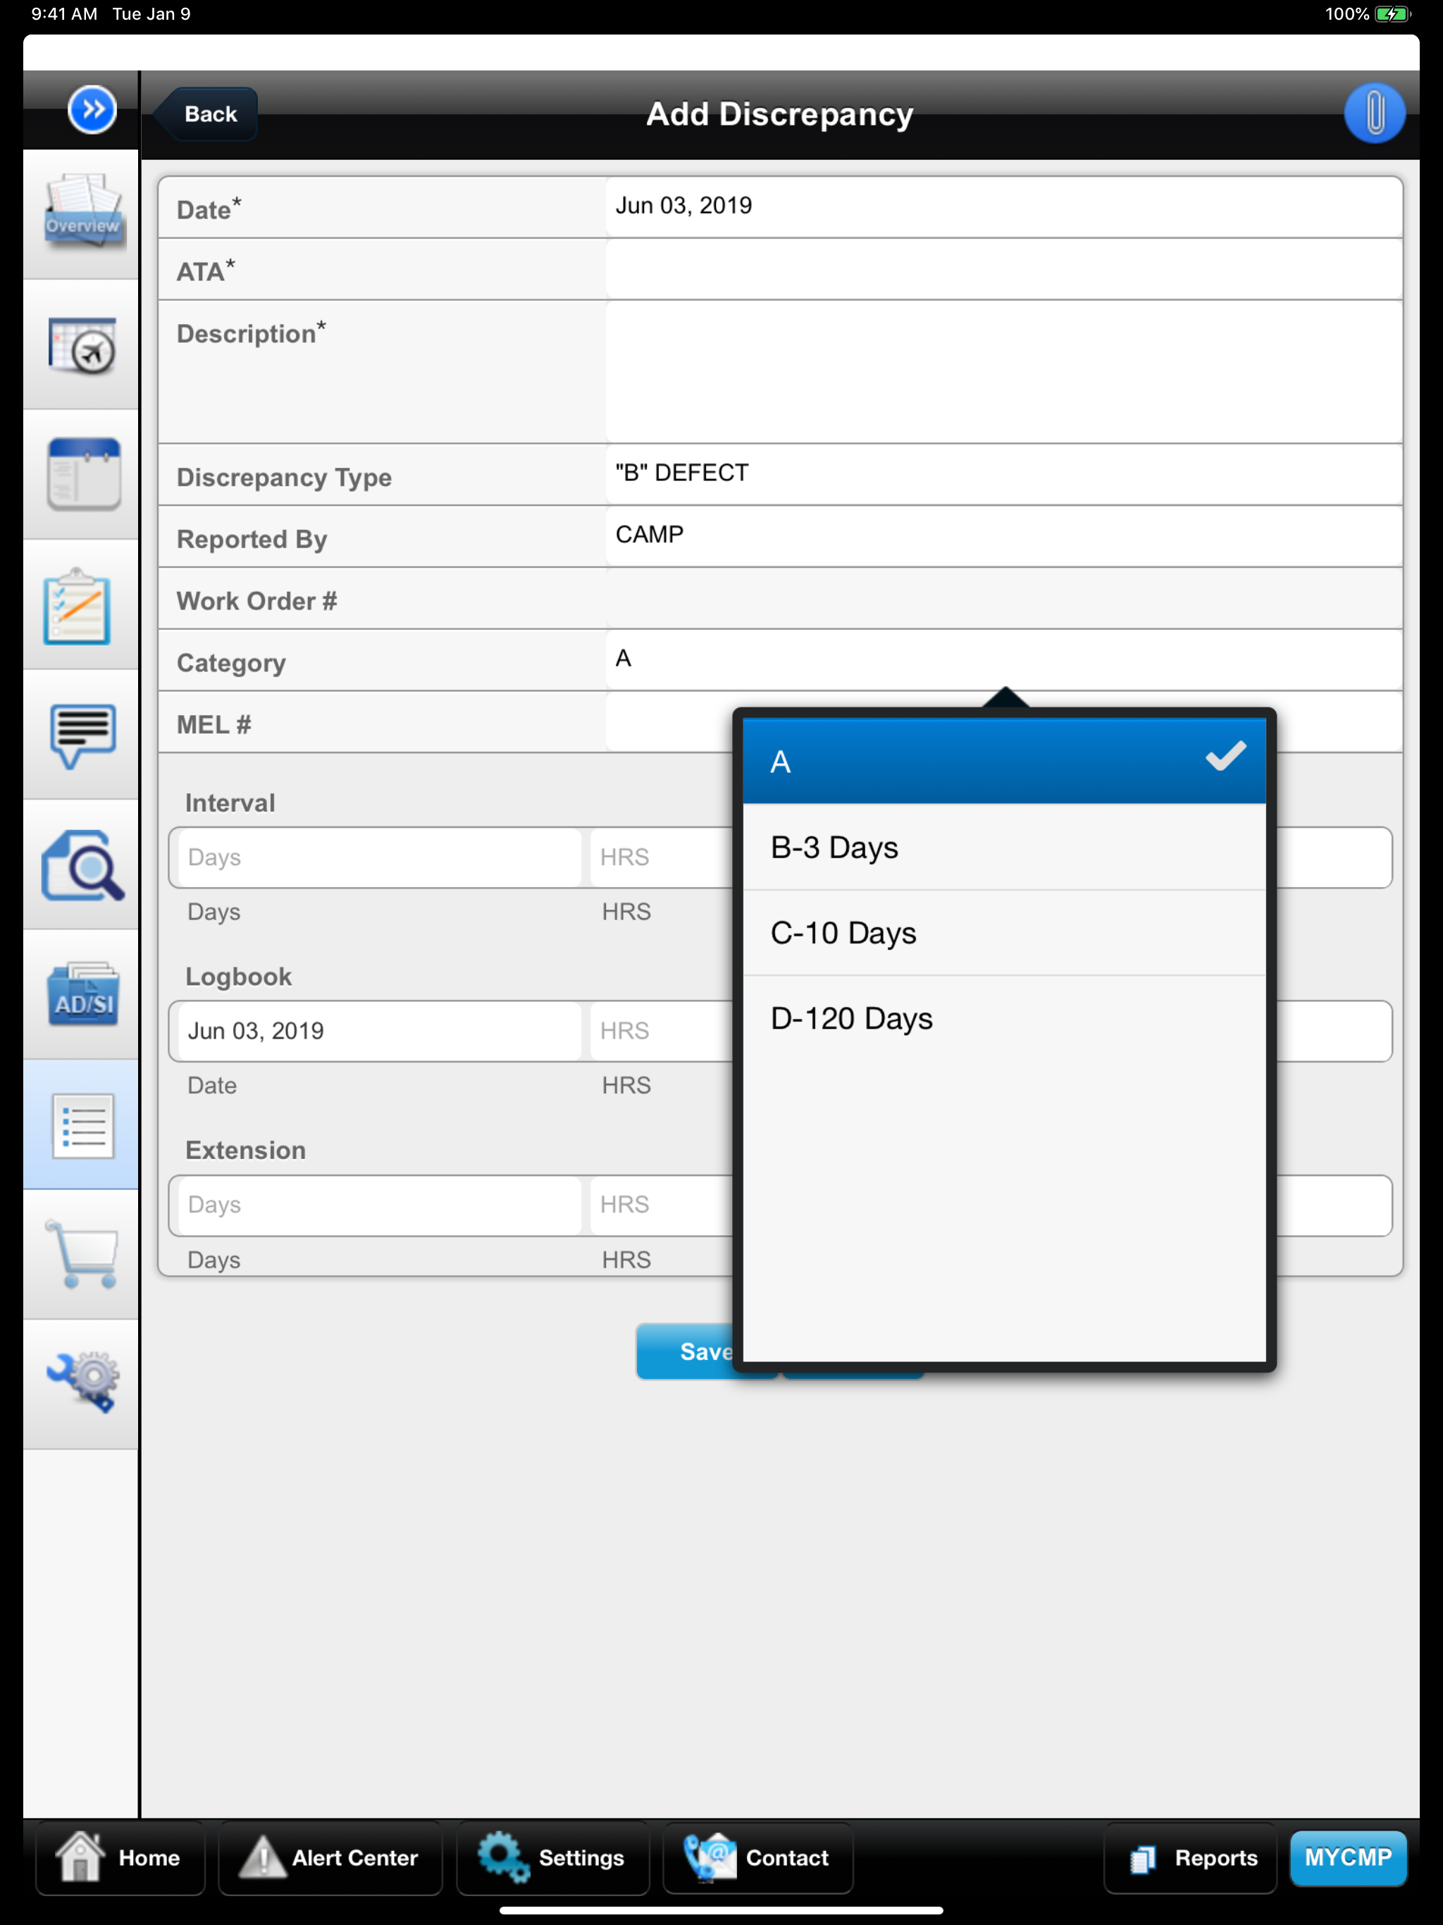This screenshot has width=1443, height=1925.
Task: Open the Overview sidebar icon
Action: pyautogui.click(x=82, y=214)
